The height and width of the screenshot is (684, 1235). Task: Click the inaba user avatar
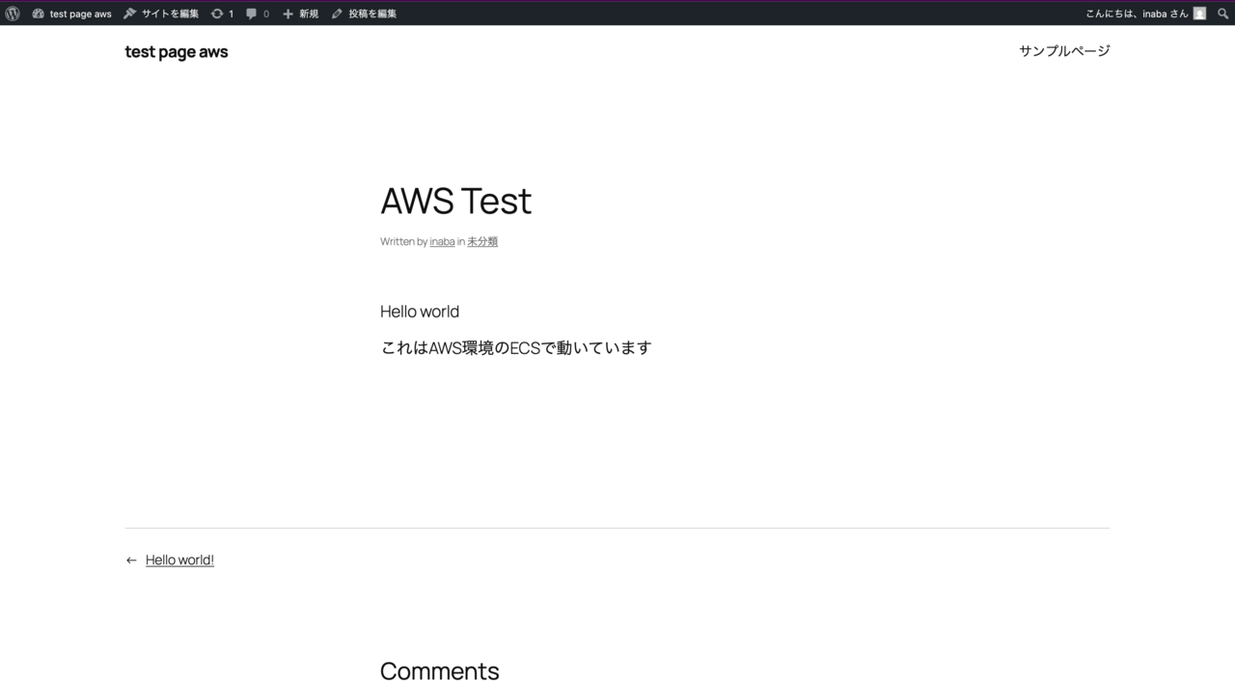click(1199, 14)
